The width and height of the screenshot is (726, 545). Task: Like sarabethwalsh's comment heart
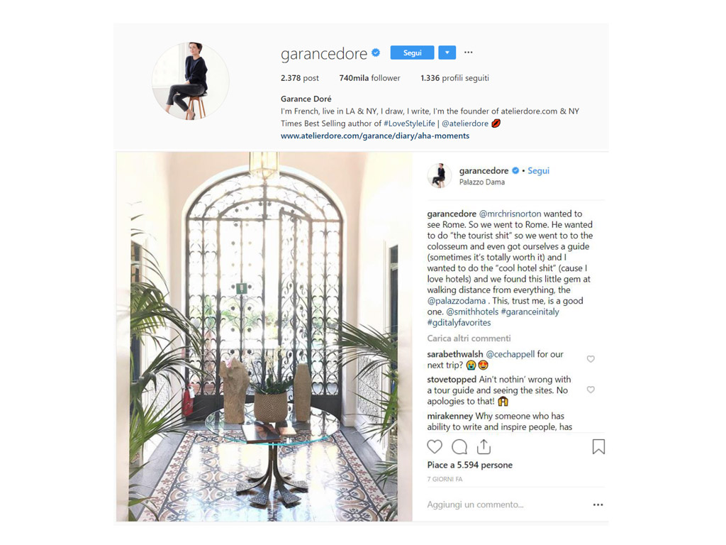point(591,359)
